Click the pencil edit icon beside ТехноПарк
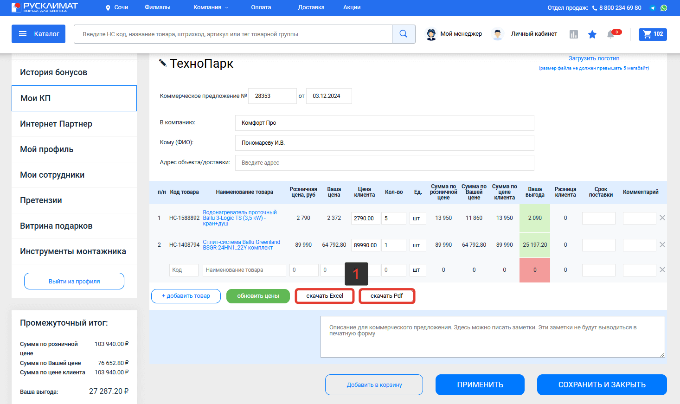The image size is (680, 404). [x=163, y=63]
